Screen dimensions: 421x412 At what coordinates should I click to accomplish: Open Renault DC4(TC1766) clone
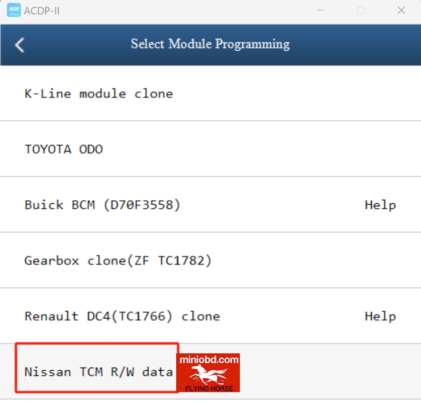point(122,316)
